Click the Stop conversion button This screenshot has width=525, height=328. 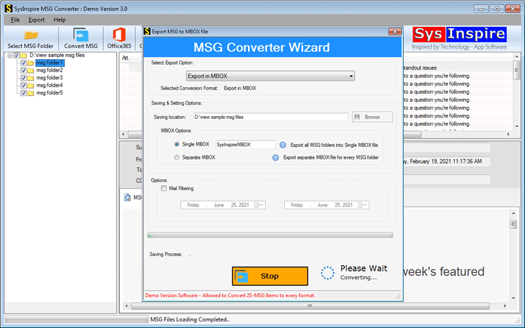[270, 276]
